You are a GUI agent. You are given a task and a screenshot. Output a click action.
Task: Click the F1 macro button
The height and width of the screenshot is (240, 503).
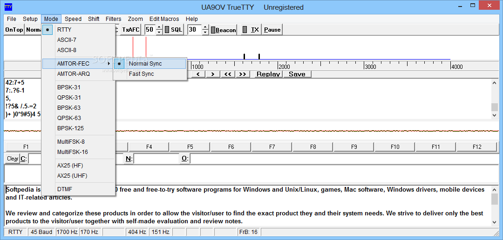point(24,147)
